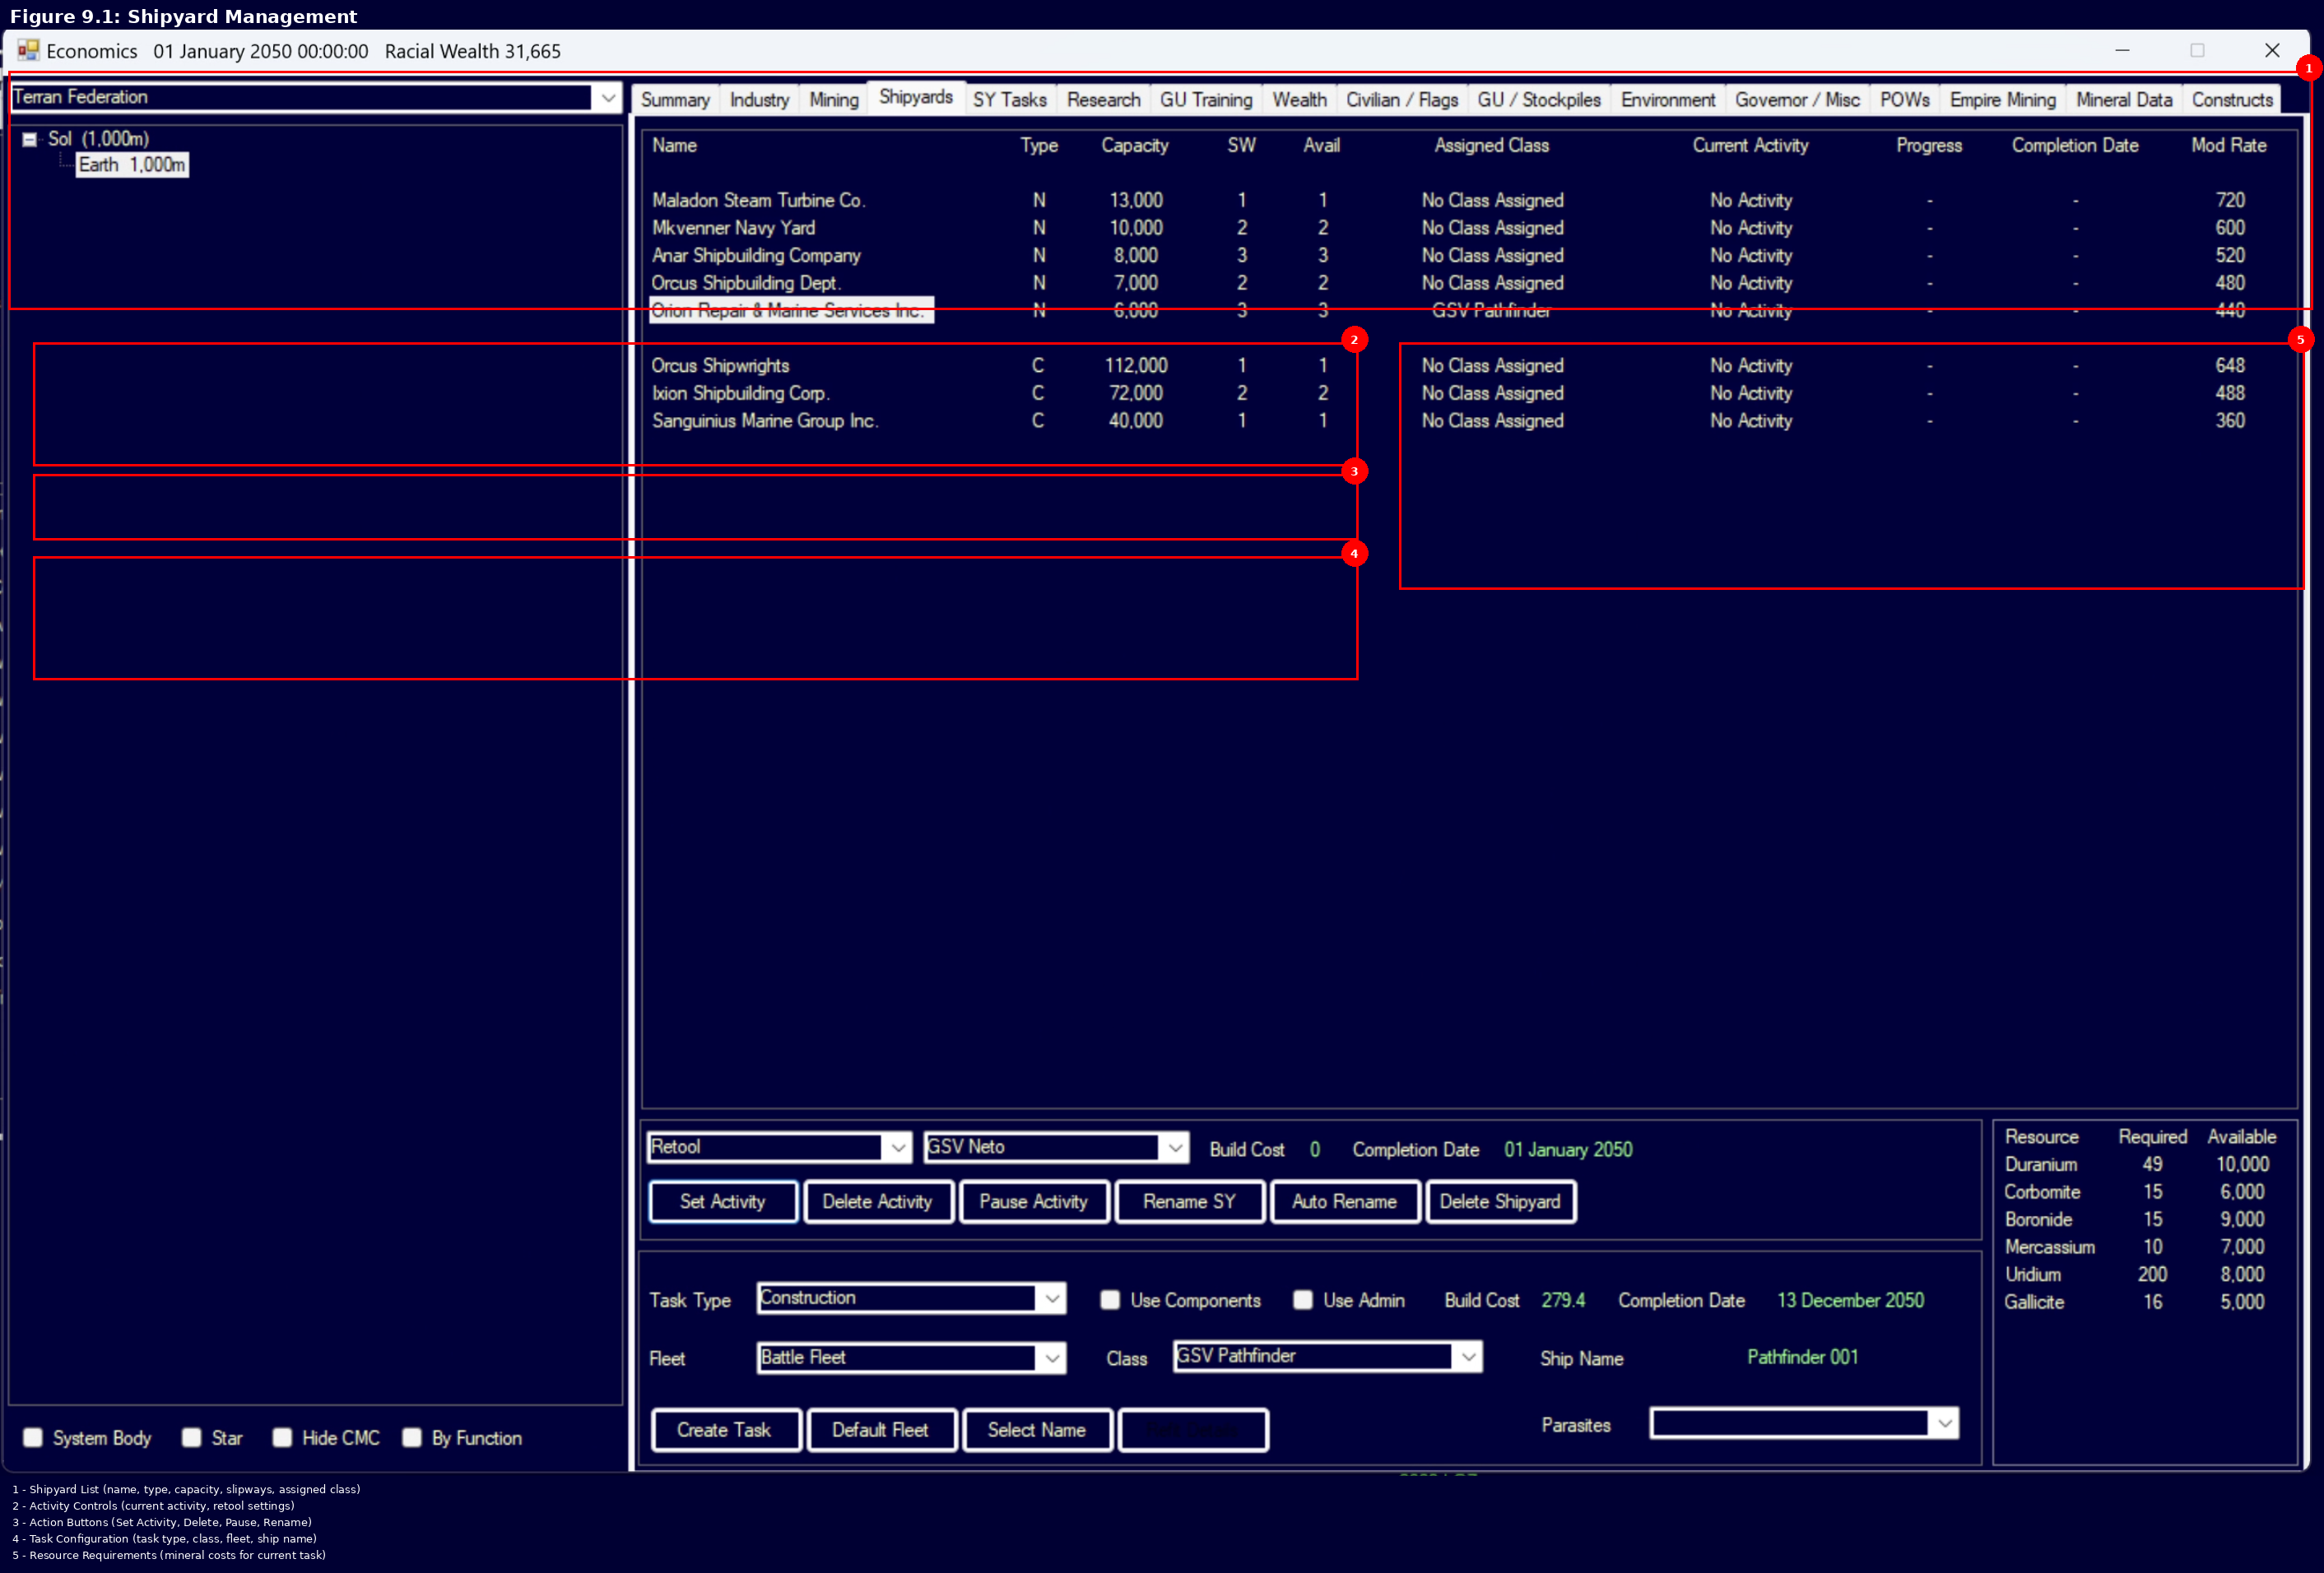The width and height of the screenshot is (2324, 1573).
Task: Check the Hide CMC option
Action: coord(282,1437)
